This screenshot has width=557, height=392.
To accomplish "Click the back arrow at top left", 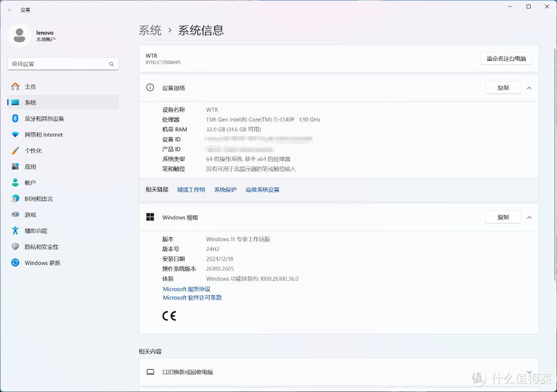I will 10,10.
